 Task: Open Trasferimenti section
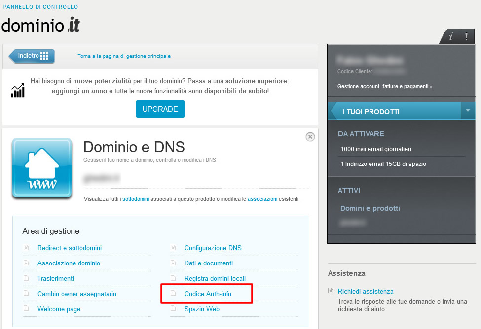(x=56, y=278)
